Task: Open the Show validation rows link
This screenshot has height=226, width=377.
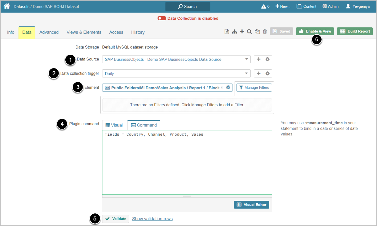Action: 152,219
